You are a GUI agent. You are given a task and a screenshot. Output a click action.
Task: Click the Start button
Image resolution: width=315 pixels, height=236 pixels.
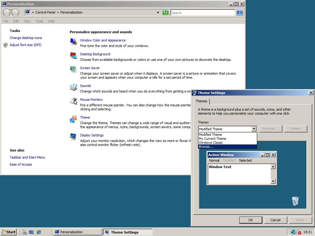(x=9, y=232)
